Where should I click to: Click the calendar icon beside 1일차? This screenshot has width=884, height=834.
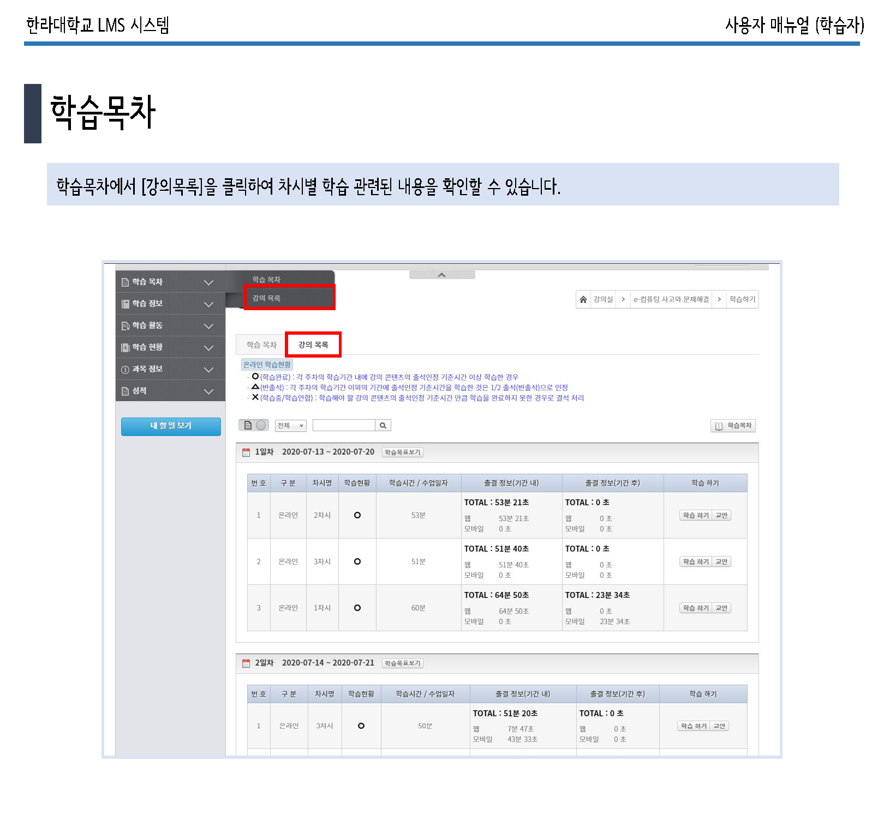pos(246,452)
